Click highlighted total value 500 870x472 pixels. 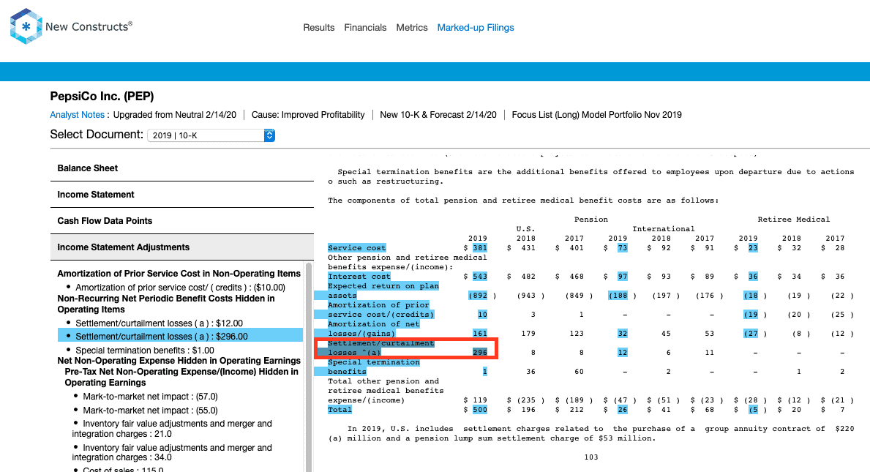pos(480,410)
